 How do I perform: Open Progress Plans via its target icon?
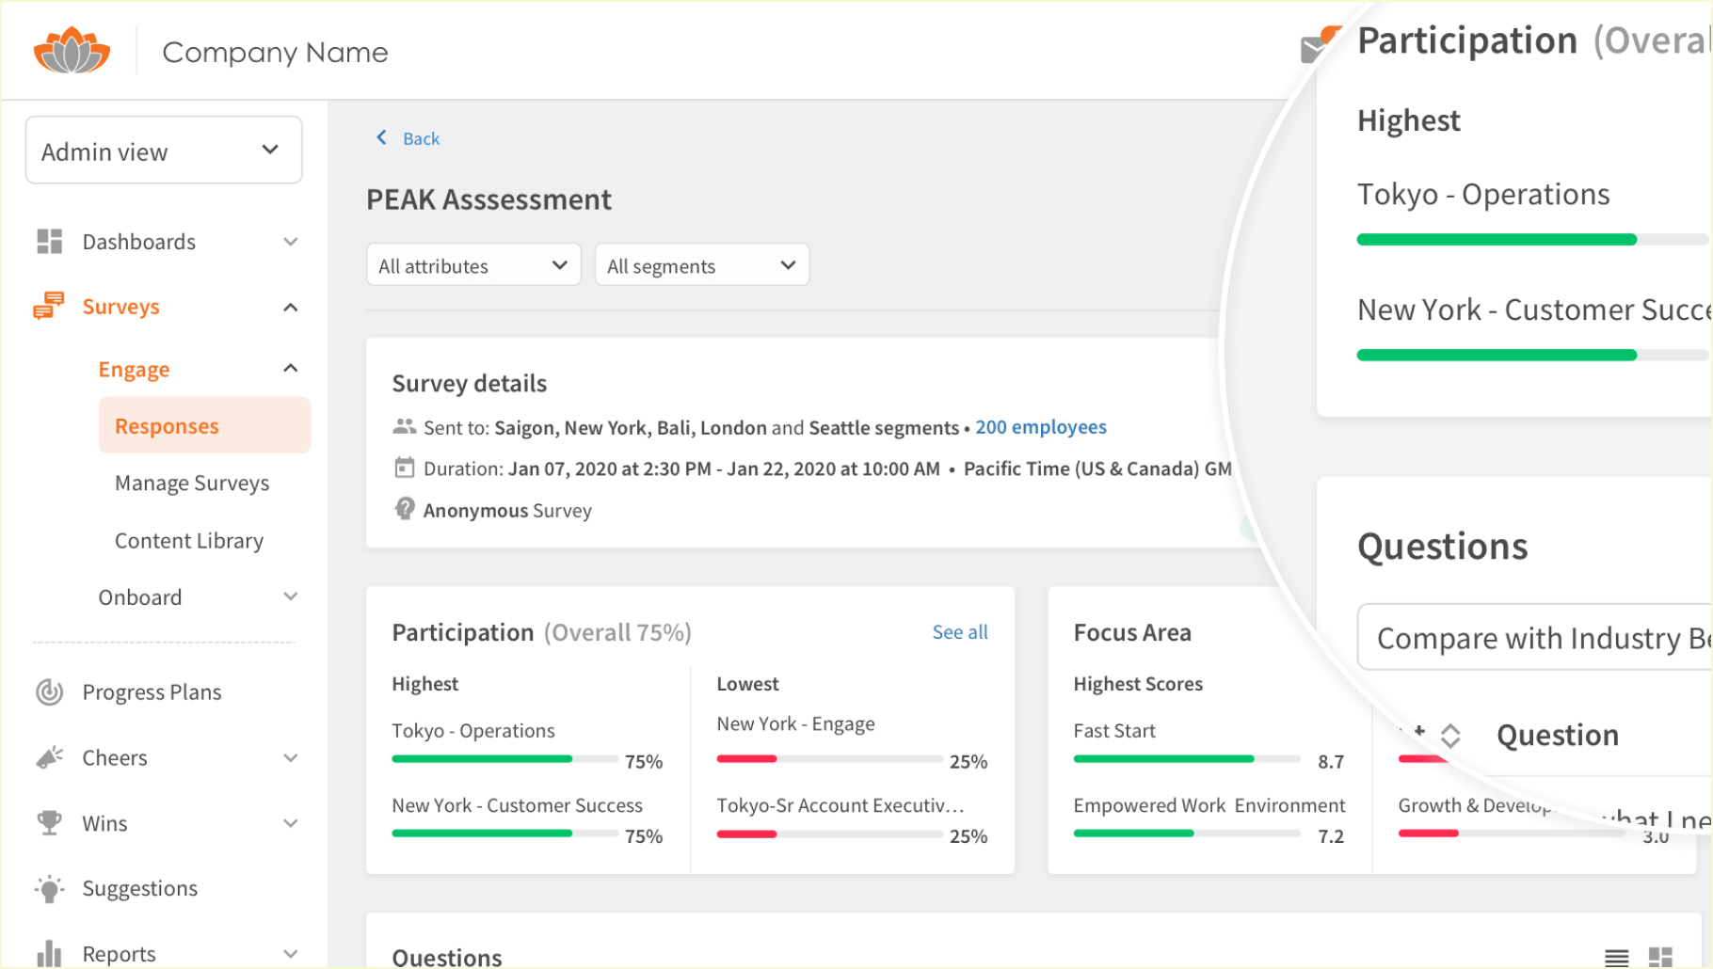[48, 691]
